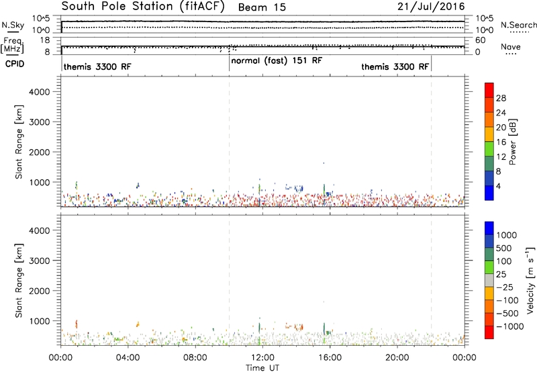537x372 pixels.
Task: Click the '04:00' time axis tick label
Action: (x=128, y=358)
